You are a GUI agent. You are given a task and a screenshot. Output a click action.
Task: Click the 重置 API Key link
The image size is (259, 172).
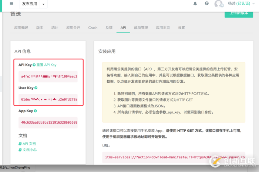(47, 65)
